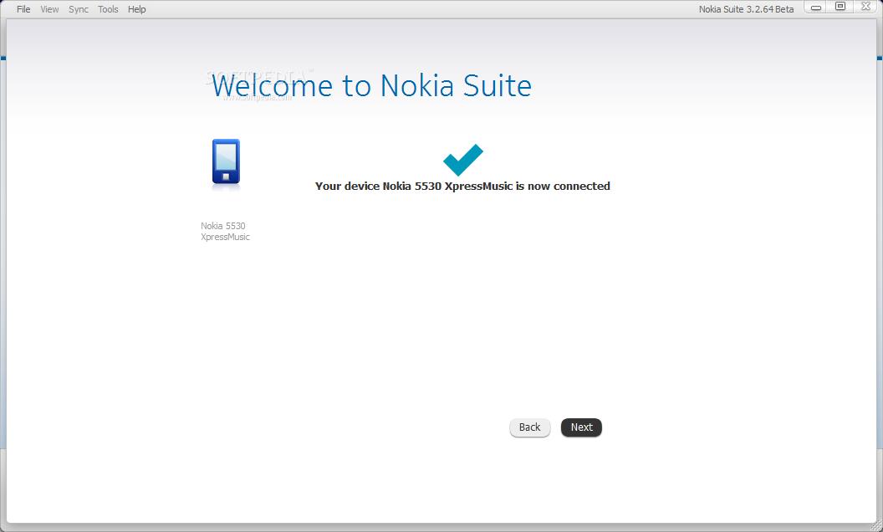Click the word "connected" in the status message
The height and width of the screenshot is (532, 883).
pyautogui.click(x=582, y=187)
